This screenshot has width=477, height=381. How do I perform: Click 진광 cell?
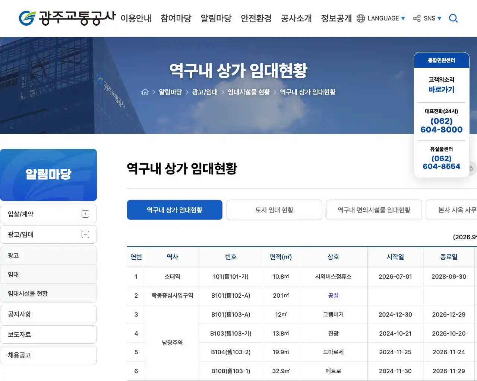(x=333, y=333)
